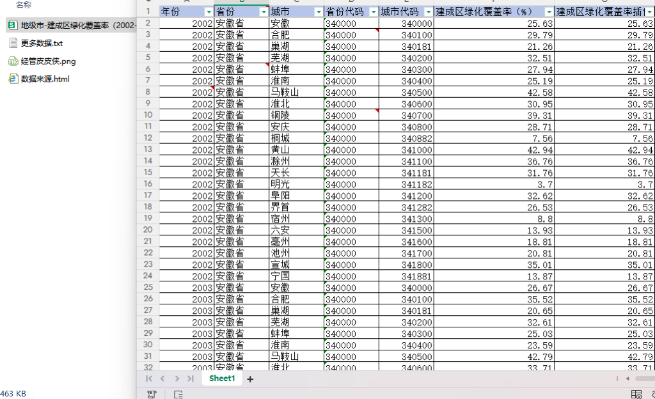Select row header 1
This screenshot has height=399, width=655.
tap(148, 12)
